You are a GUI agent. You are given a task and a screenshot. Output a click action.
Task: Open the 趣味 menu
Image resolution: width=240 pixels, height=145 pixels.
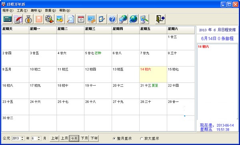pos(36,10)
